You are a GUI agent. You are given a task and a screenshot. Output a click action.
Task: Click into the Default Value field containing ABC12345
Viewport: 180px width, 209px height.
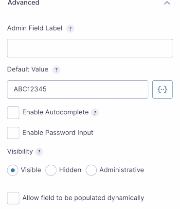[78, 89]
